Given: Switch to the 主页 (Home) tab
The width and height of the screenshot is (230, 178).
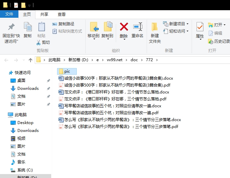Looking at the screenshot, I should pyautogui.click(x=27, y=14).
